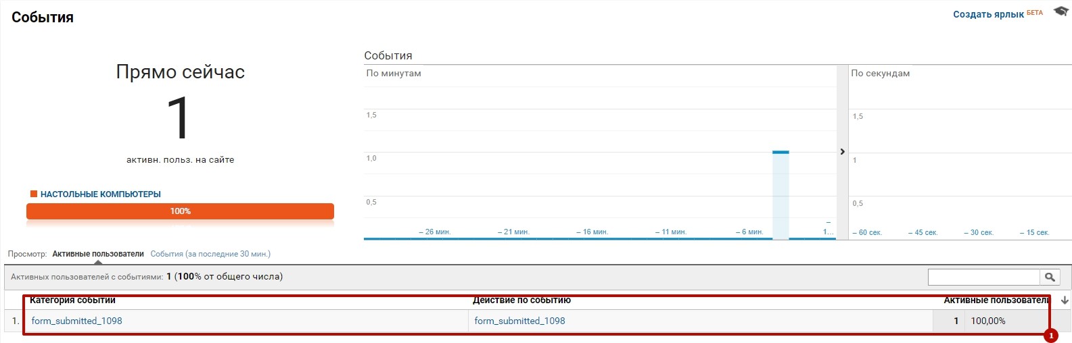Click the 100,00% cell in the table row
Image resolution: width=1072 pixels, height=343 pixels.
tap(988, 321)
